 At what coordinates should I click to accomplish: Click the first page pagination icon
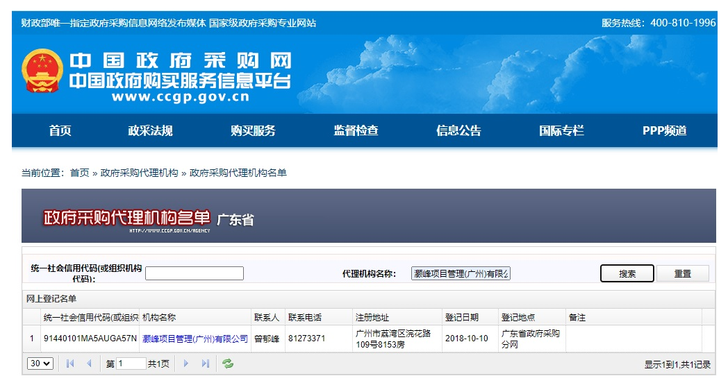[70, 363]
